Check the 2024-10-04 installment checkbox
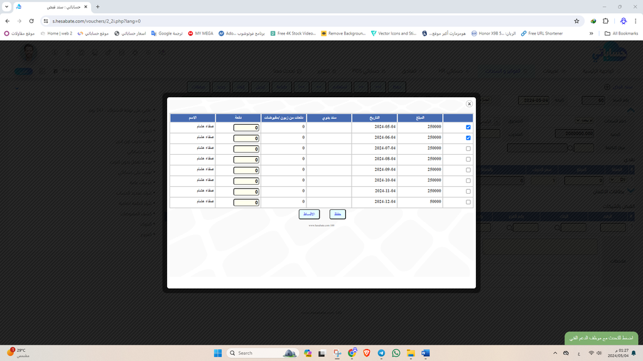 click(x=468, y=180)
